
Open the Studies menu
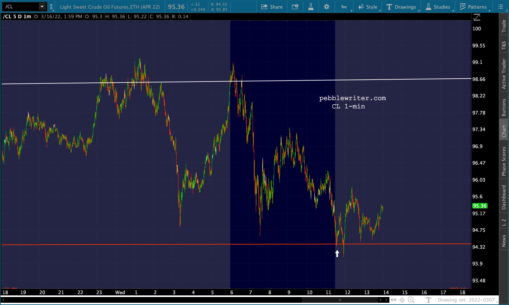(438, 7)
